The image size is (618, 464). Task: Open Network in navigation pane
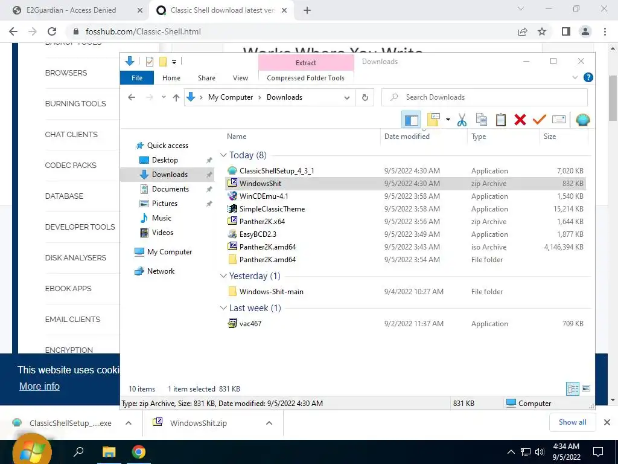tap(161, 271)
